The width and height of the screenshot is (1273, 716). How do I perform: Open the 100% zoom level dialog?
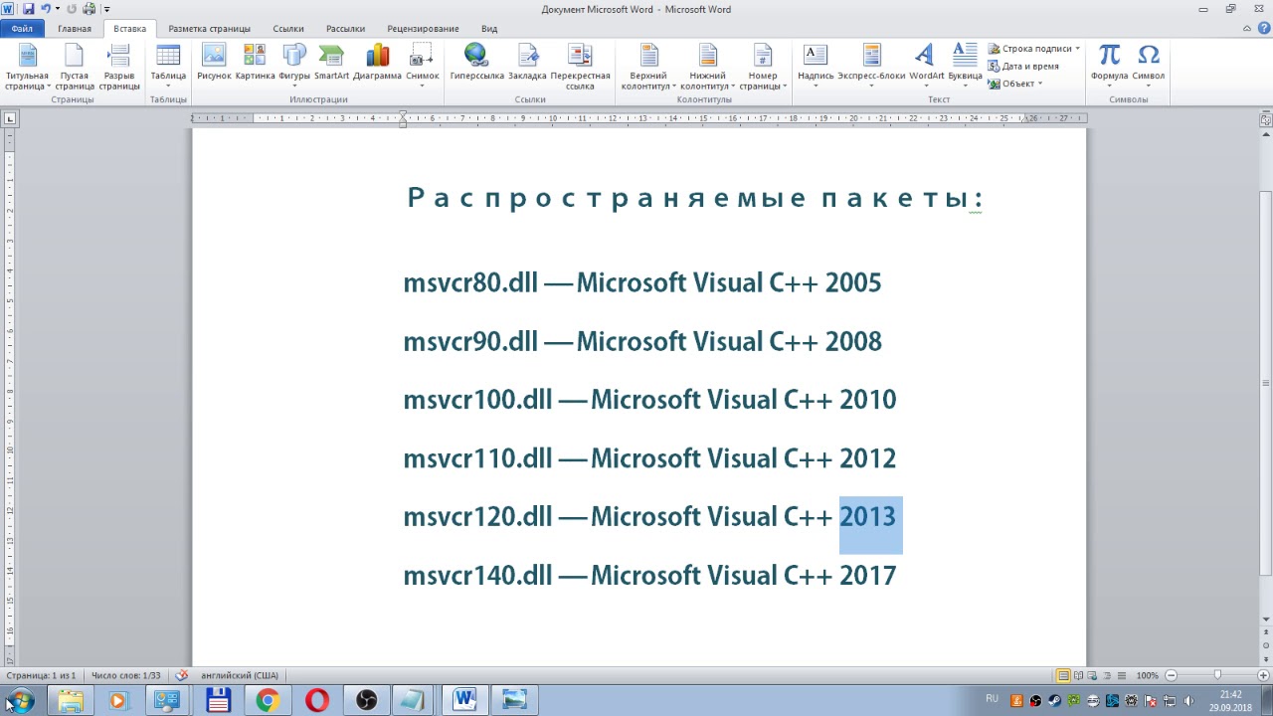point(1147,675)
